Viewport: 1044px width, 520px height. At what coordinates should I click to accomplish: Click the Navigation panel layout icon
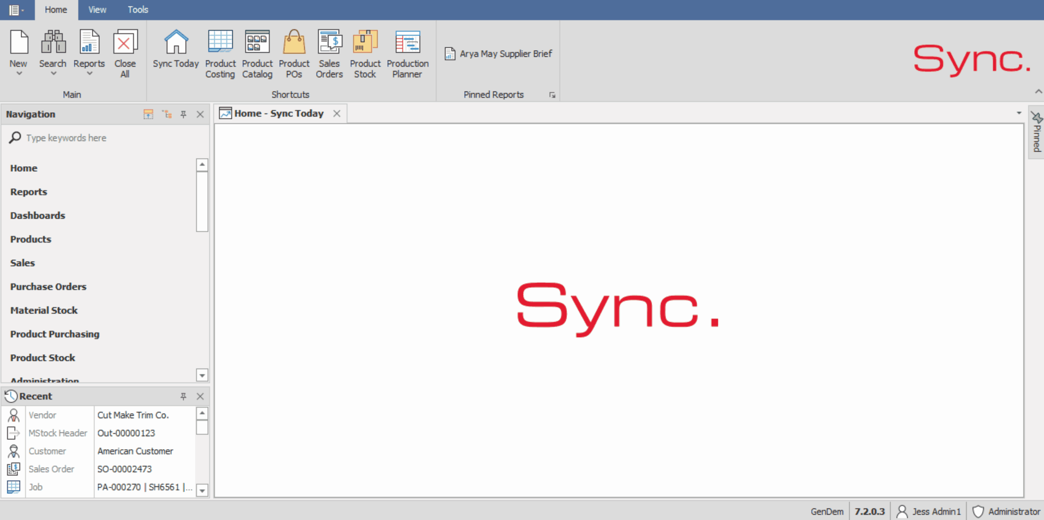coord(148,114)
